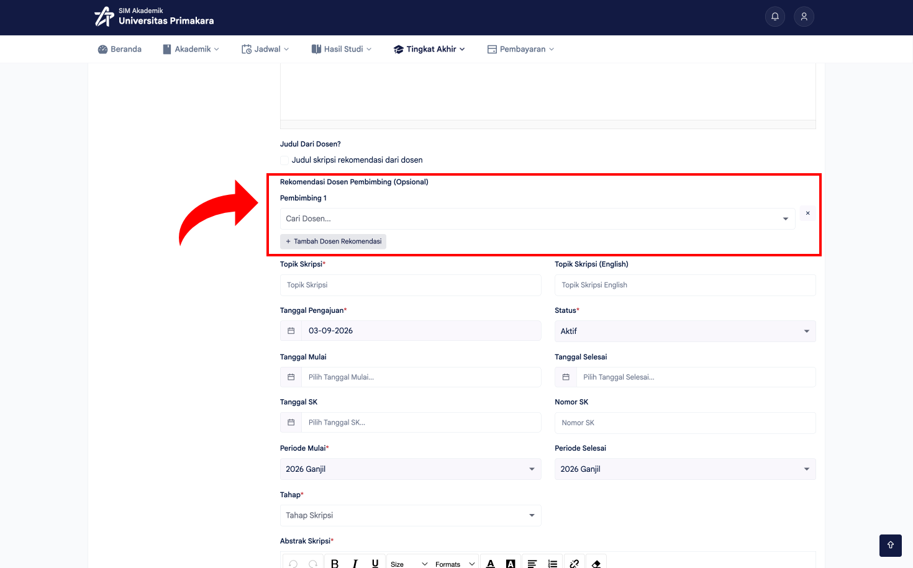Click the Nomor SK input field

[685, 423]
